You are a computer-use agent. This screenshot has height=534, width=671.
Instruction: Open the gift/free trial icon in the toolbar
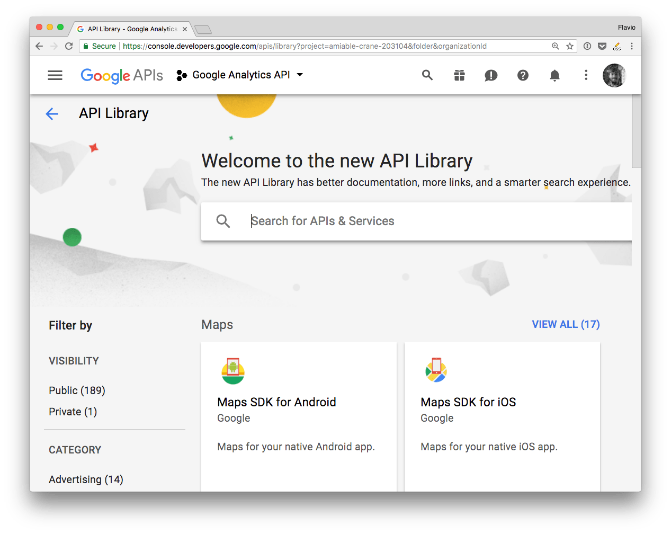pyautogui.click(x=459, y=75)
